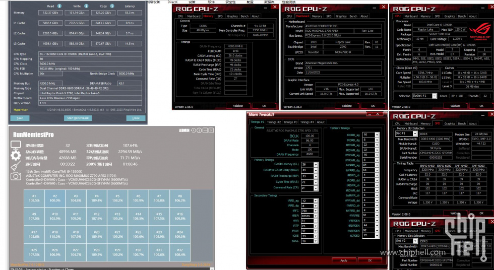Expand tCPDED dropdown in Tertiary Timings

tap(377, 235)
